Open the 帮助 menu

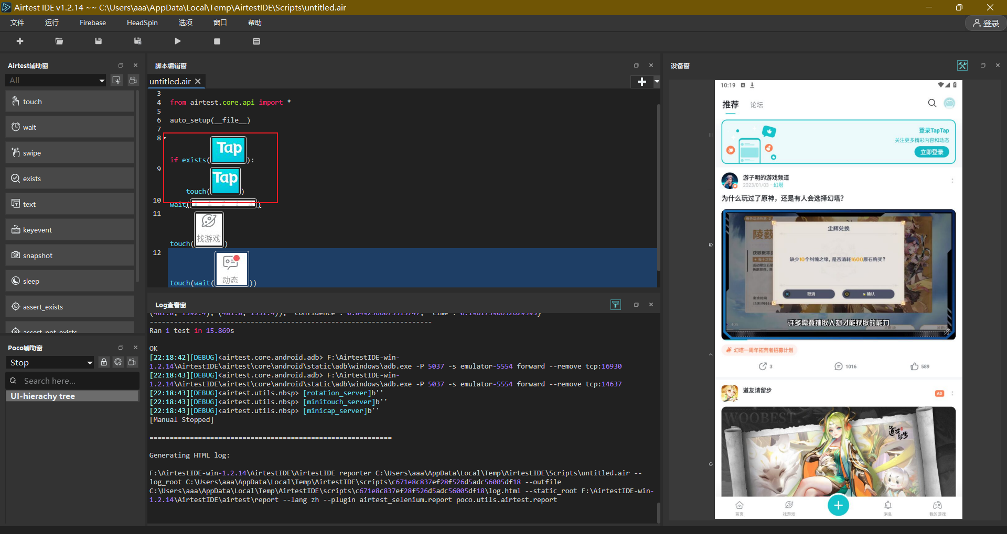pos(255,23)
